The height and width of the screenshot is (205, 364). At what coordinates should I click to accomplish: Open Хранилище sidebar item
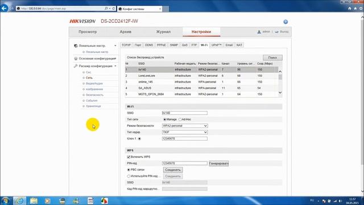pyautogui.click(x=93, y=106)
